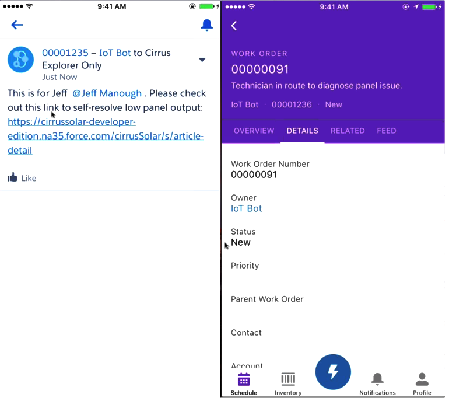Expand the post options dropdown arrow

(202, 60)
